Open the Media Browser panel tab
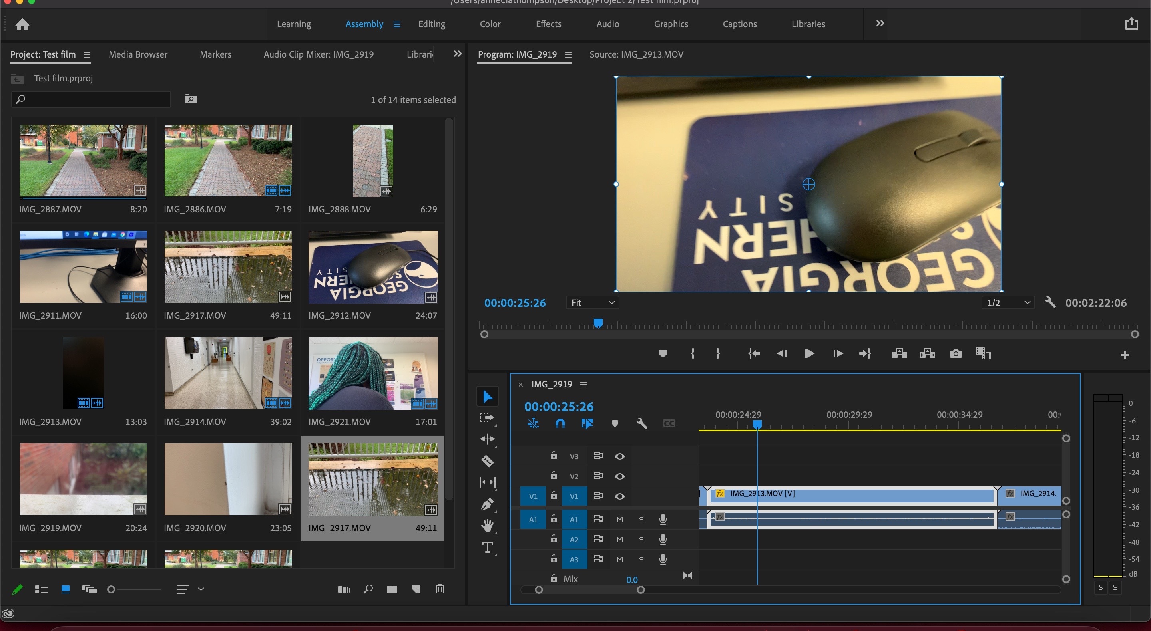This screenshot has height=631, width=1151. pos(138,54)
